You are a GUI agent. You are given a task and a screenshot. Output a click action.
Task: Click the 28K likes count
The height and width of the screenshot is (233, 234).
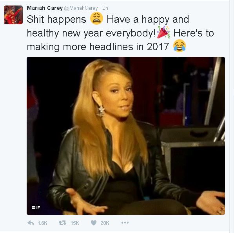[x=105, y=223]
